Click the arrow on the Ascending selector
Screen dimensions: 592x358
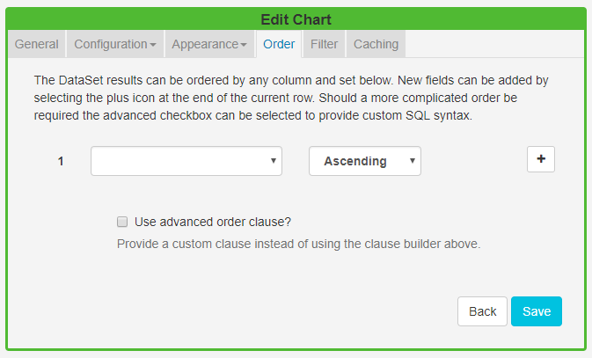click(x=412, y=161)
